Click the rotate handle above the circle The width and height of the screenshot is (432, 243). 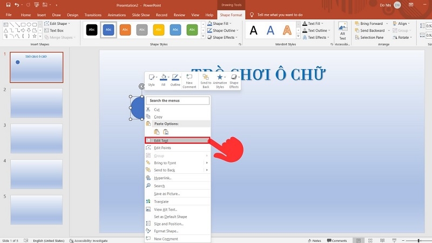(141, 86)
